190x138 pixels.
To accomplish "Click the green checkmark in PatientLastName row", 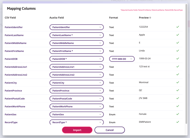I will pos(178,35).
